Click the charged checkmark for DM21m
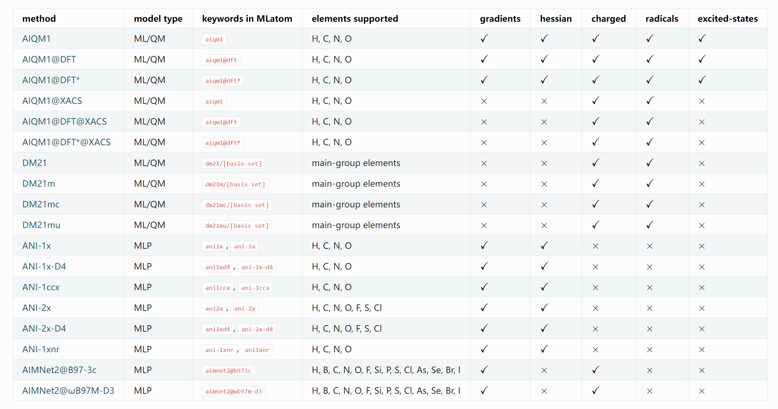778x409 pixels. 596,183
